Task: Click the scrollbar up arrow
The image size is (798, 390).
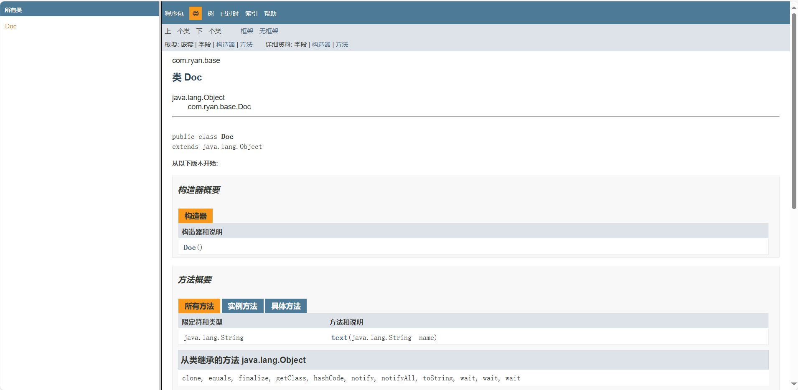Action: [x=794, y=7]
